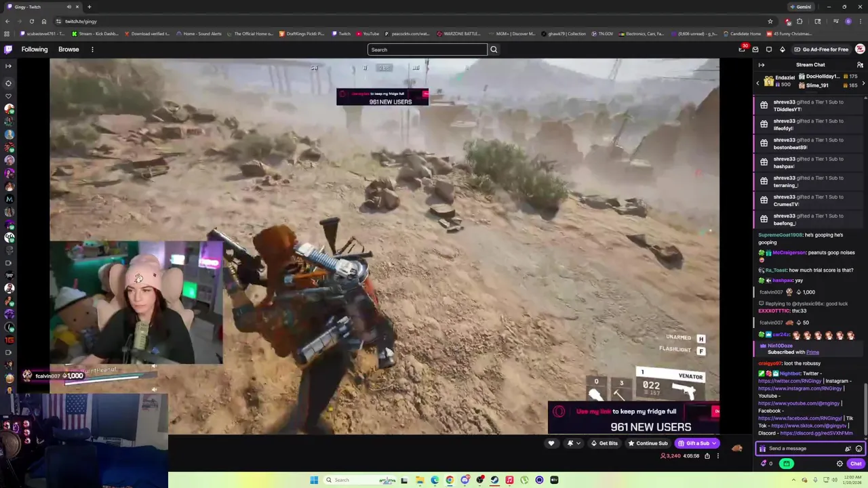Click the Gemini button in title bar
Viewport: 868px width, 488px height.
800,7
